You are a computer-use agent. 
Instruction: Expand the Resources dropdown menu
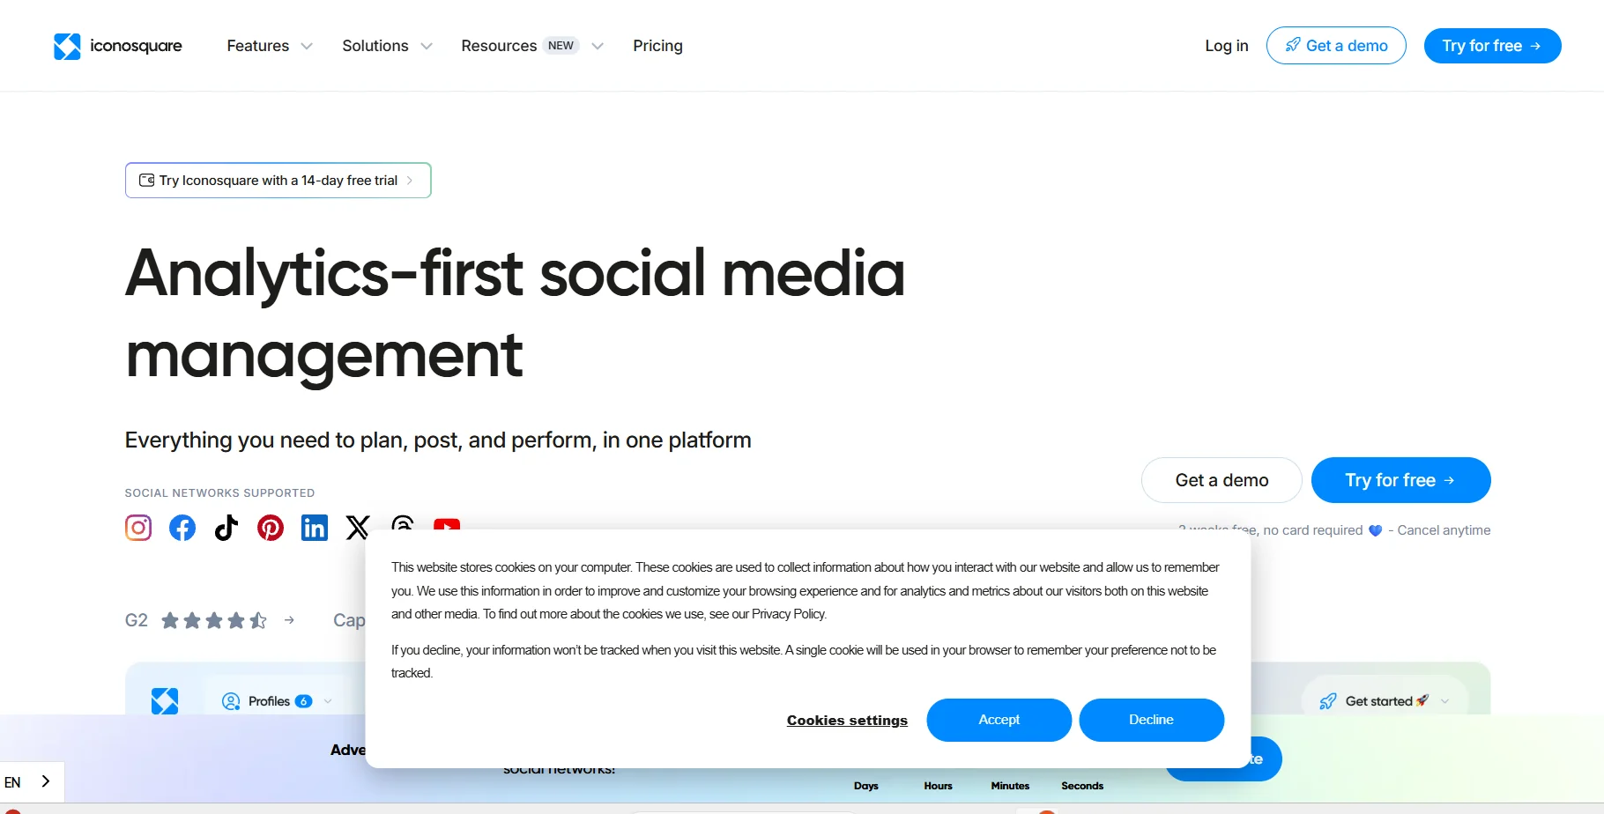click(x=531, y=46)
